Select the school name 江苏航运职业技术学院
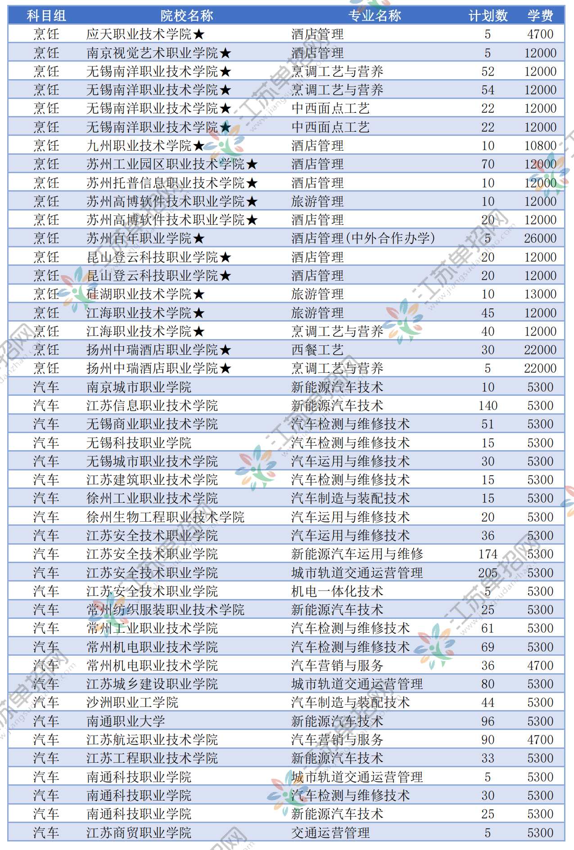The height and width of the screenshot is (850, 574). [152, 740]
